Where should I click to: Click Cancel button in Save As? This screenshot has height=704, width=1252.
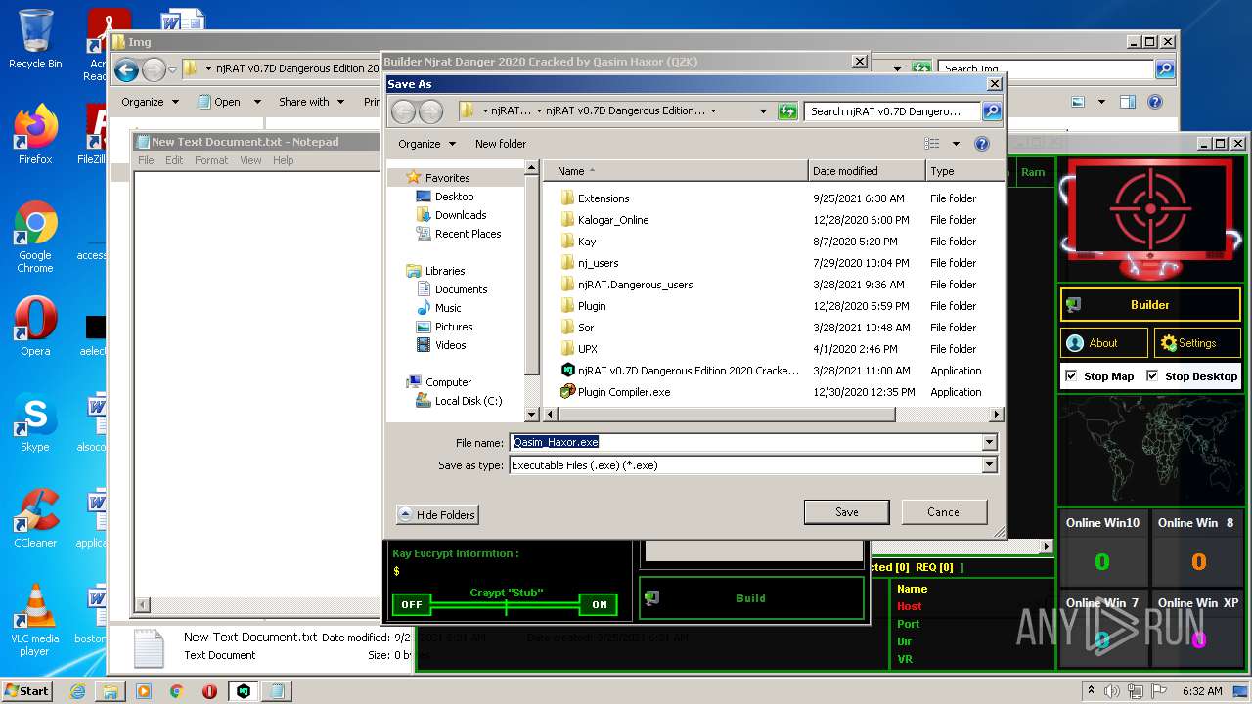tap(944, 512)
